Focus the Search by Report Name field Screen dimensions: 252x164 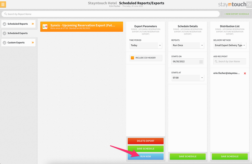tap(111, 14)
